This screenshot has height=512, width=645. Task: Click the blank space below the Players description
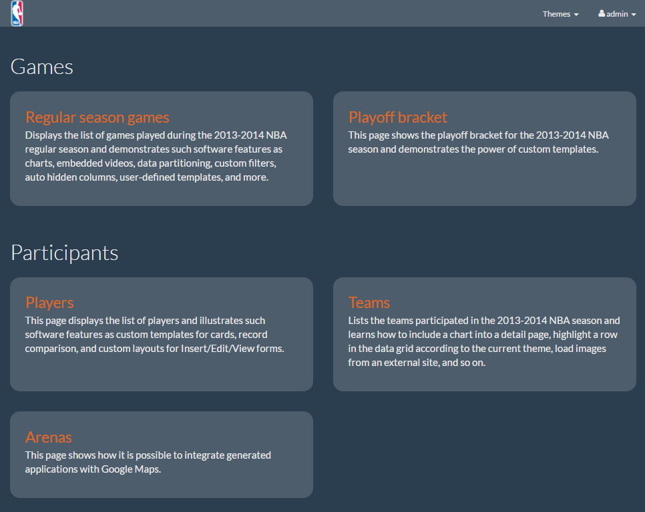pos(161,372)
